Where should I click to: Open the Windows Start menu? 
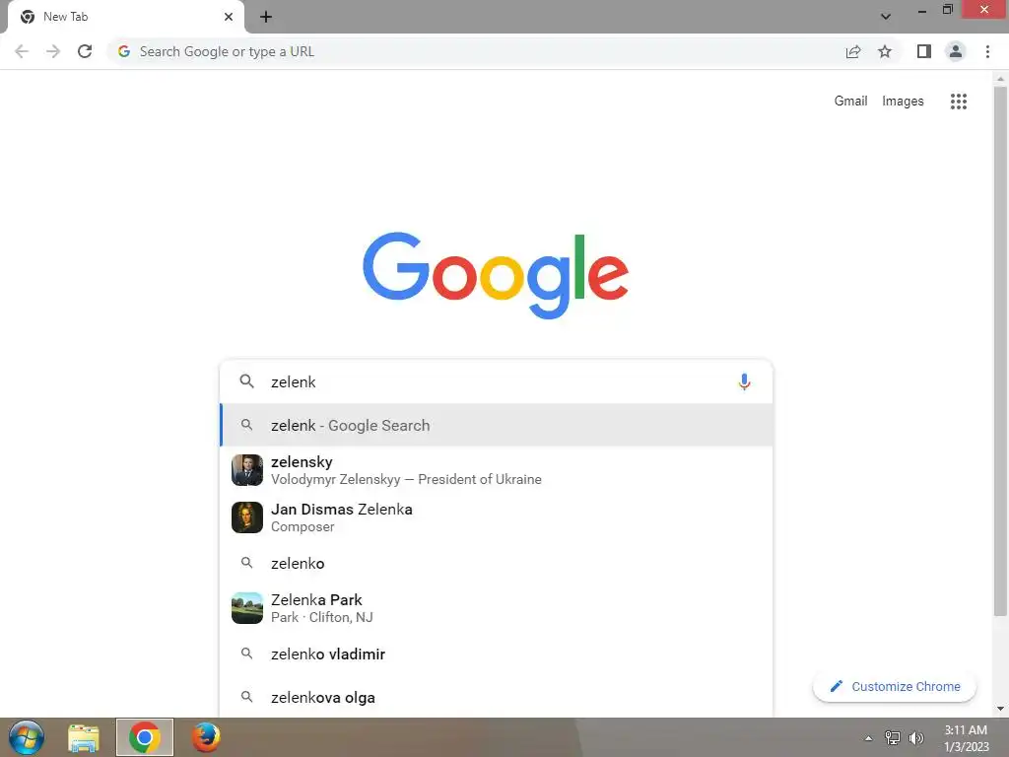point(27,737)
